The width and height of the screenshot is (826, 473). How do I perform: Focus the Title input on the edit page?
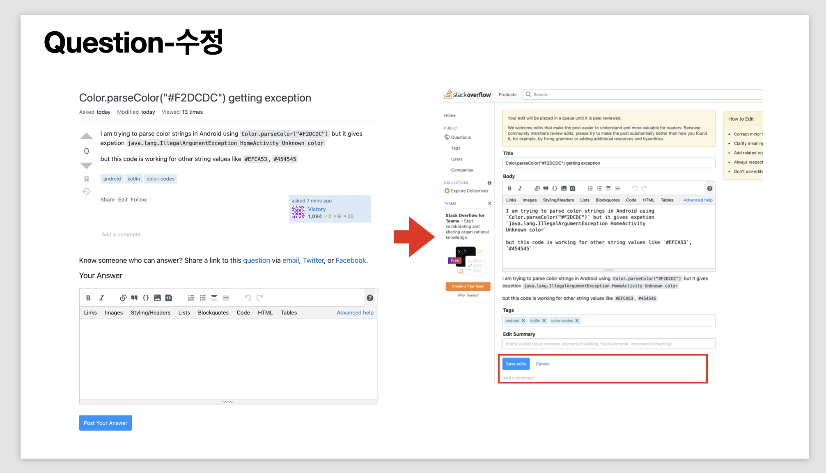pos(609,163)
